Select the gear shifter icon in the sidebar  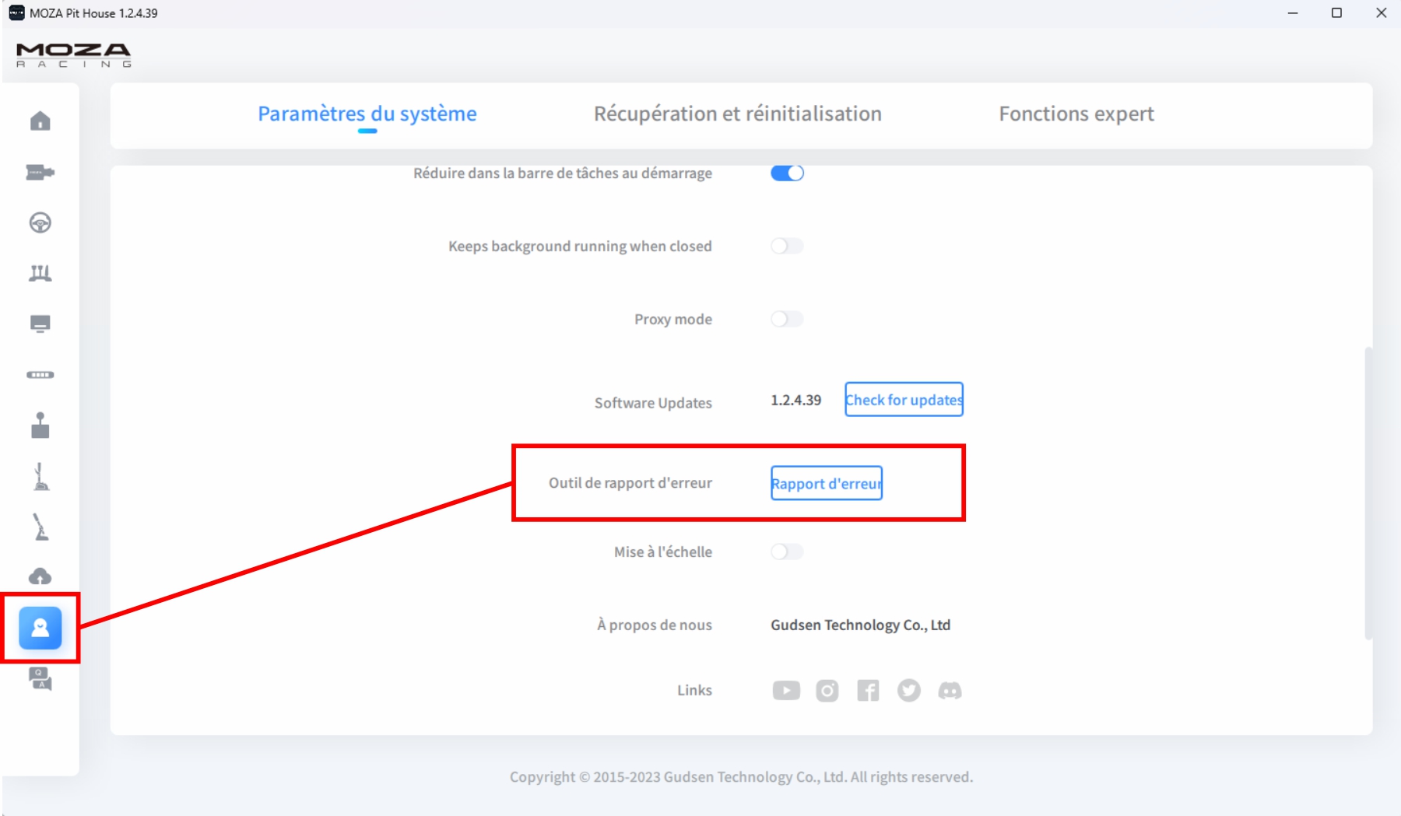pyautogui.click(x=40, y=426)
